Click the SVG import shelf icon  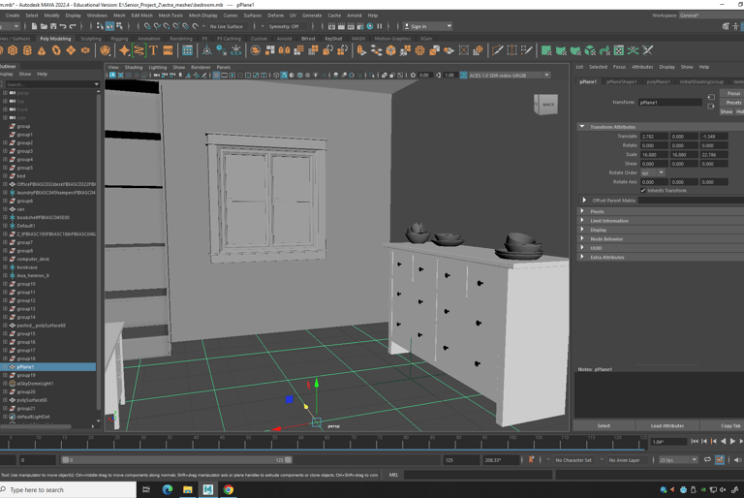tap(168, 50)
